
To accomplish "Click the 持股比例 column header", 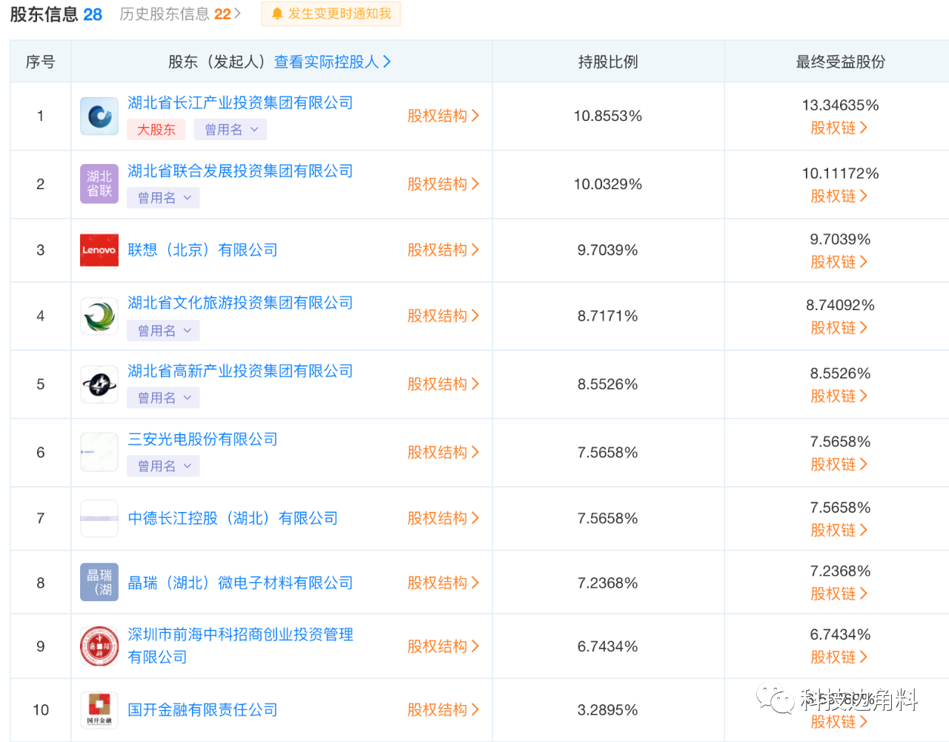I will (608, 62).
